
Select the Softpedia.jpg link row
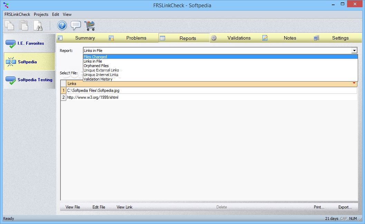coord(212,90)
